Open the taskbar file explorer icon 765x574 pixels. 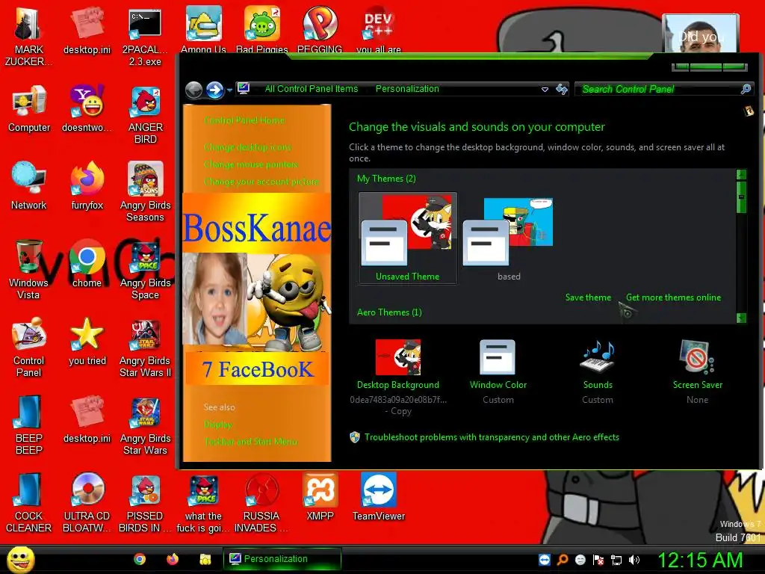point(205,559)
